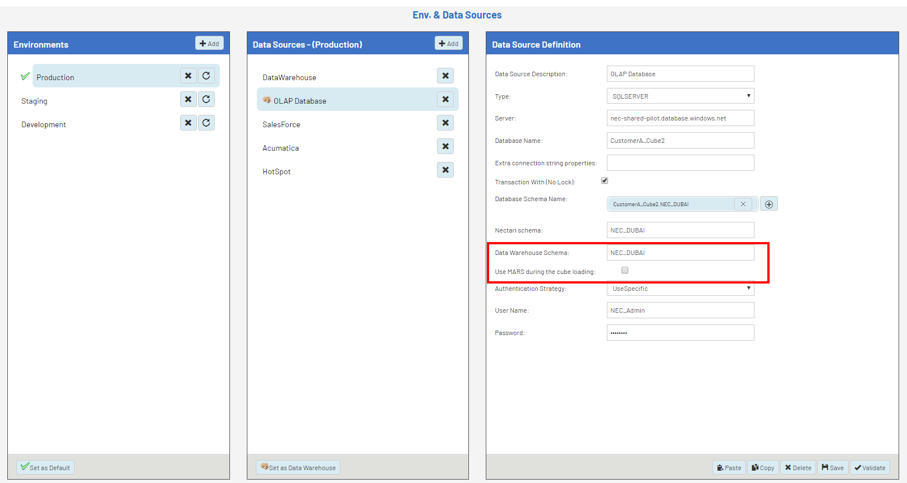Select the Staging environment
This screenshot has height=483, width=907.
coord(35,101)
